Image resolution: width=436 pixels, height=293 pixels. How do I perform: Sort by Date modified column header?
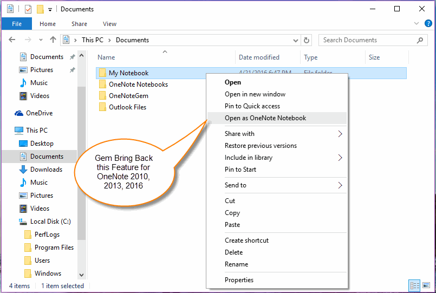(259, 57)
